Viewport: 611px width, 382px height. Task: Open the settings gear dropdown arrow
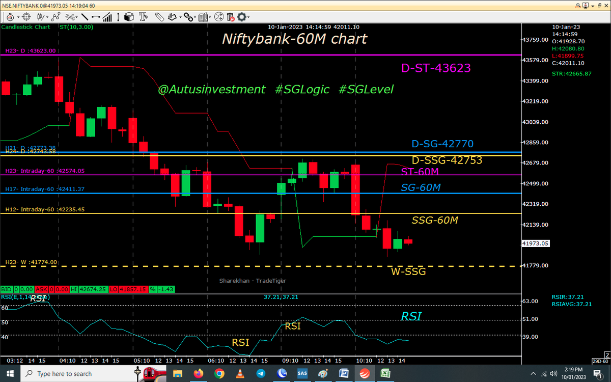pyautogui.click(x=247, y=17)
